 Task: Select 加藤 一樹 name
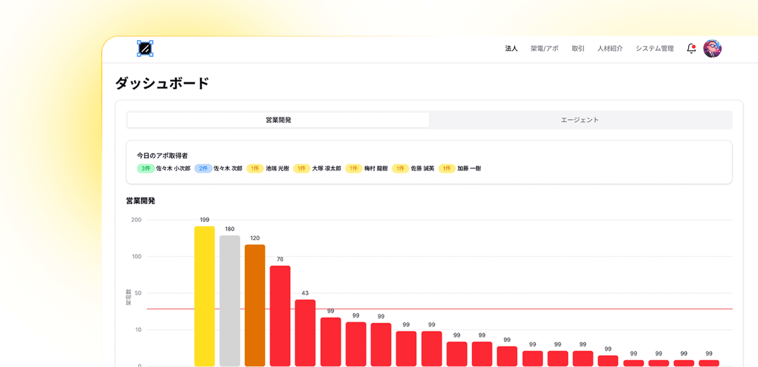click(469, 168)
